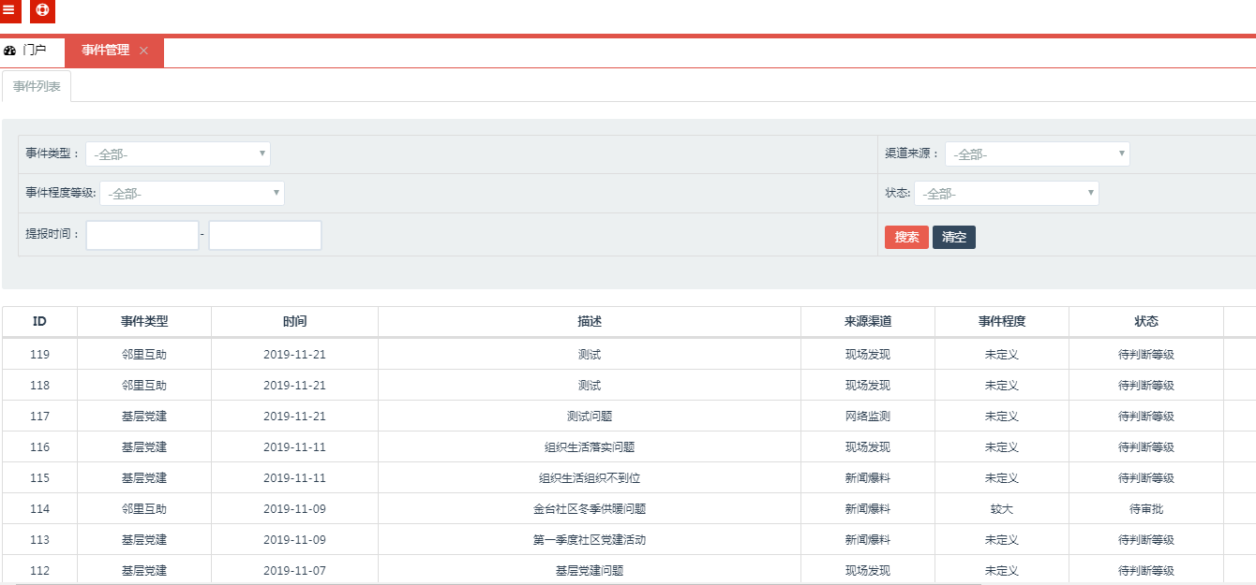The width and height of the screenshot is (1256, 585).
Task: Click the 提报时间 start date field
Action: click(x=142, y=236)
